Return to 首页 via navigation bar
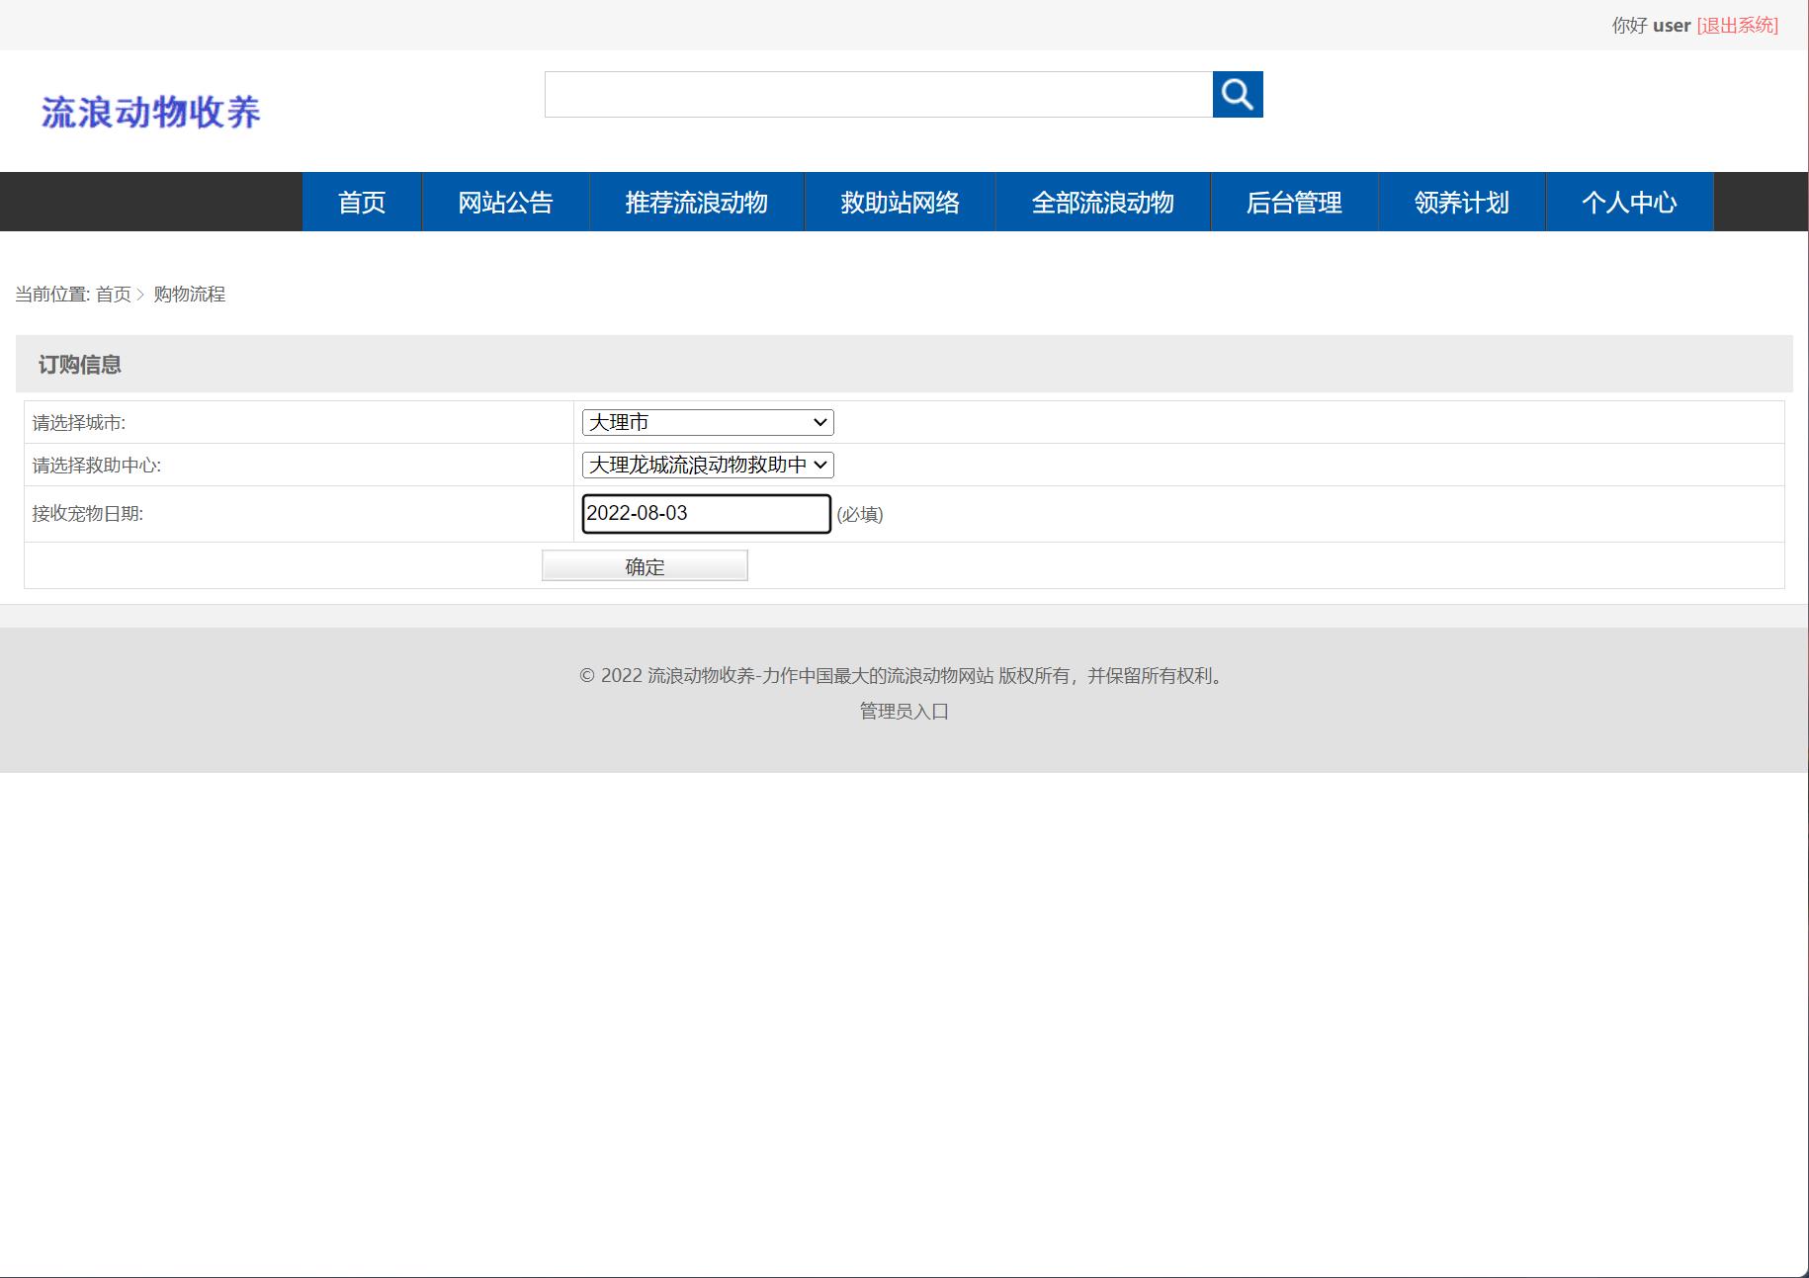The image size is (1809, 1278). [362, 202]
